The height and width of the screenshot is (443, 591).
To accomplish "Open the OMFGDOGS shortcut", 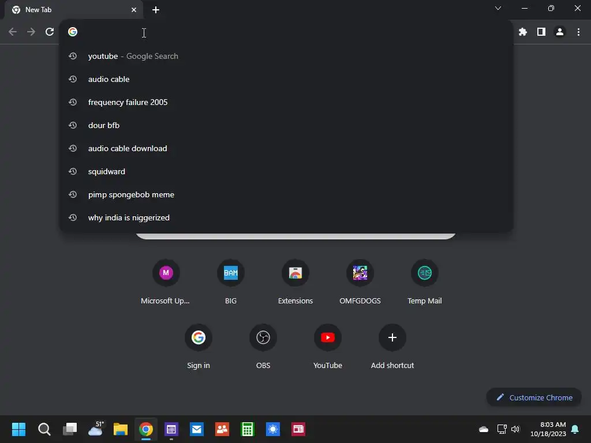I will pos(360,281).
